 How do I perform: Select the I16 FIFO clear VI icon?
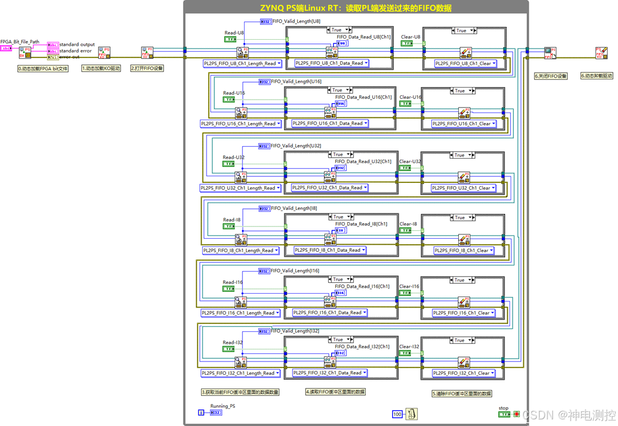tap(464, 303)
